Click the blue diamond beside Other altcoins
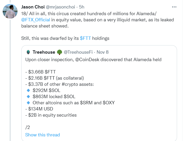 click(28, 103)
